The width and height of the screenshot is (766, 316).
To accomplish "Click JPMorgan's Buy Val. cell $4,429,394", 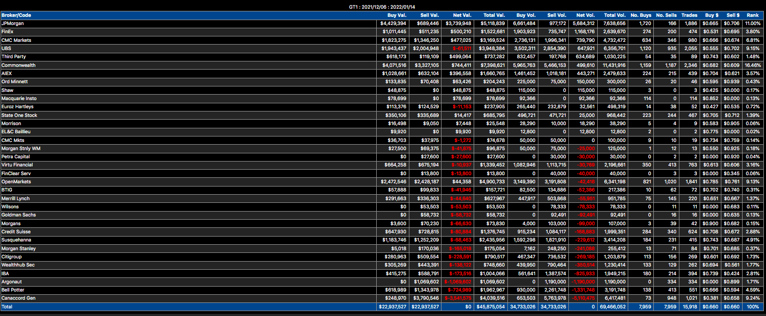I will tap(393, 23).
